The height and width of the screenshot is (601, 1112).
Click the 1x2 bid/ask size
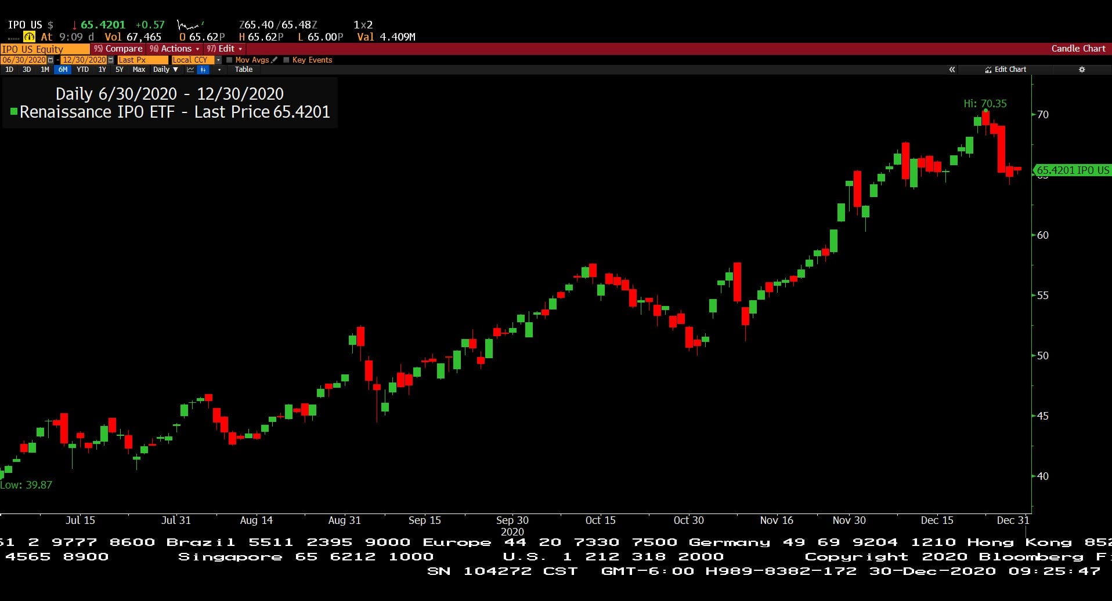(363, 25)
